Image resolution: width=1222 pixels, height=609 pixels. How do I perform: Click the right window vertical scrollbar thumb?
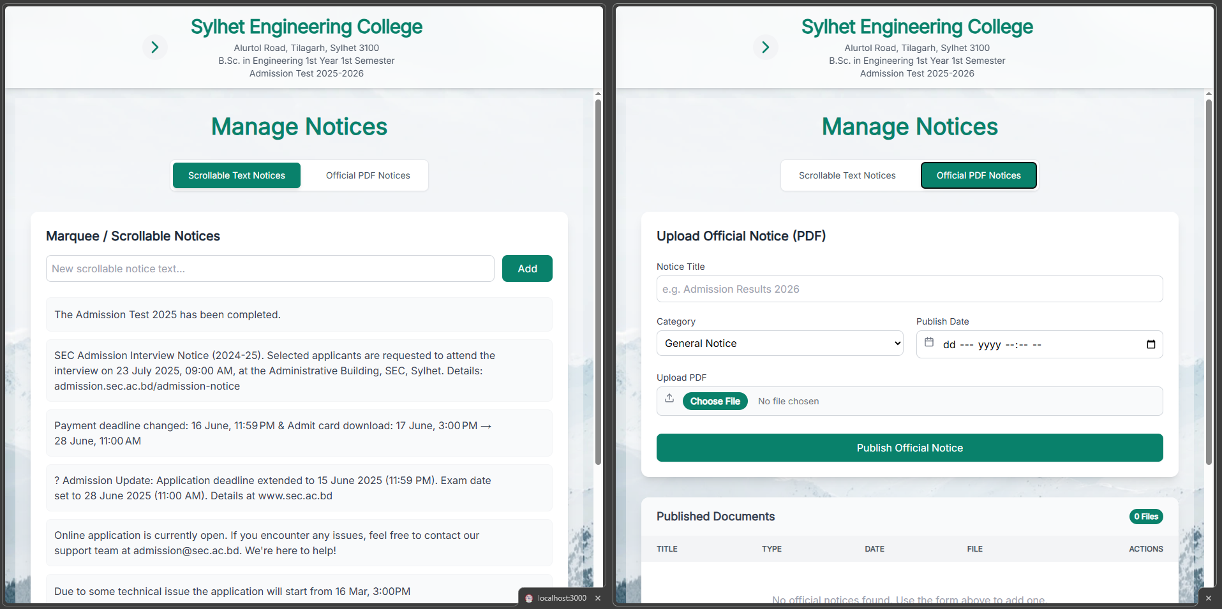click(x=1209, y=281)
